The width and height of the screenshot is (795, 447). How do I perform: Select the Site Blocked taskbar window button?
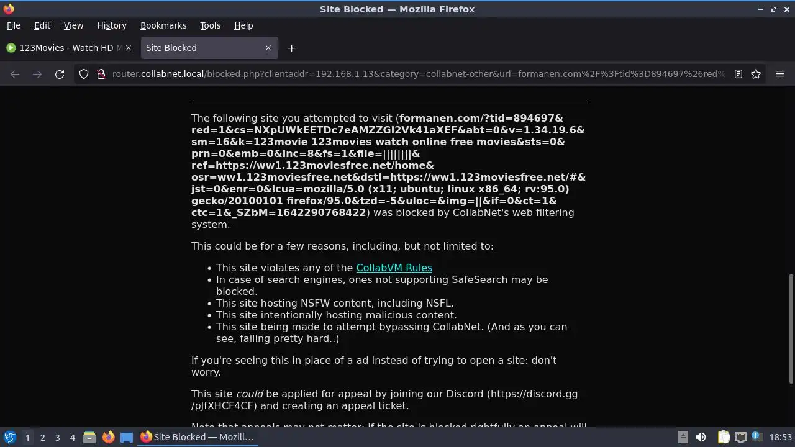point(198,437)
